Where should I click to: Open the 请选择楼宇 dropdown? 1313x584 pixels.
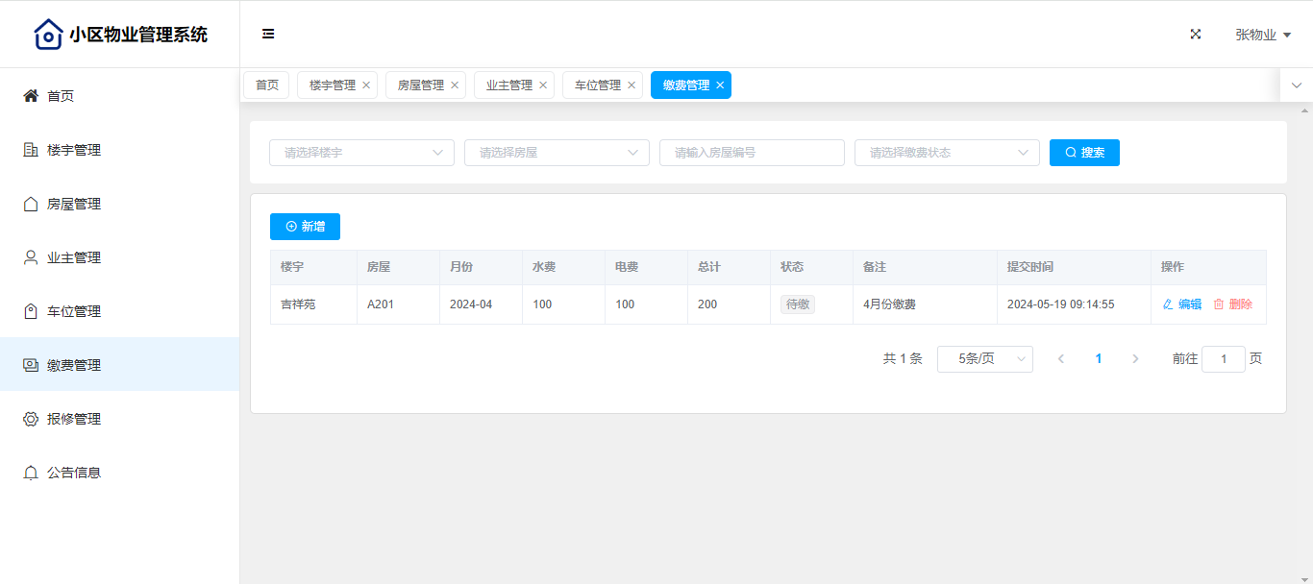coord(361,153)
